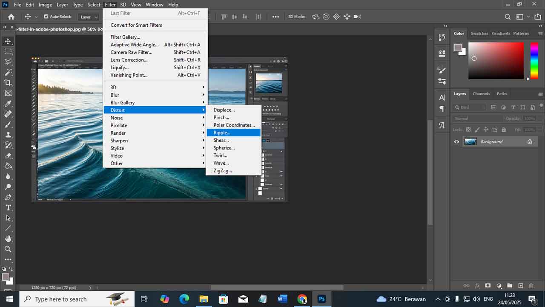Select the Blur tool (droplet icon)
This screenshot has height=307, width=545.
[8, 176]
